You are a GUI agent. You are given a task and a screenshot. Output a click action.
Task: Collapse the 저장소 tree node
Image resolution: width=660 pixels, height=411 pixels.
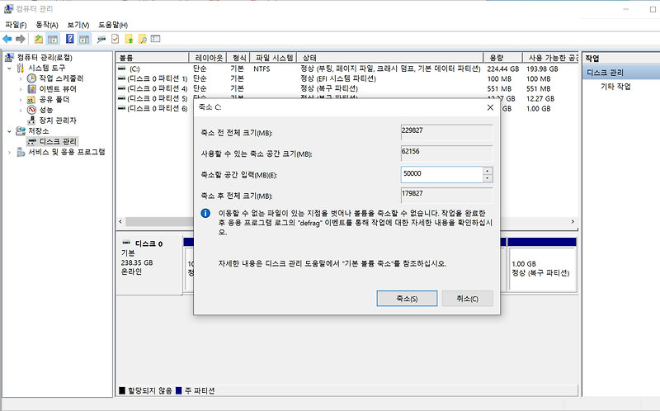pos(9,131)
